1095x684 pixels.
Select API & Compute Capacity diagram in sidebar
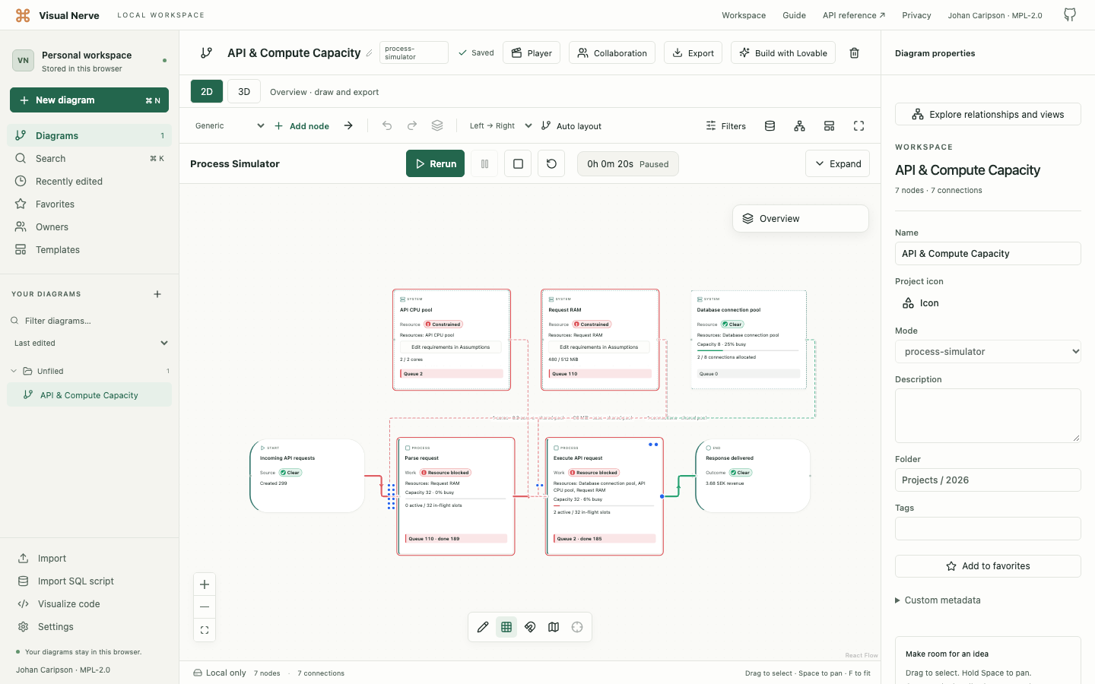point(89,395)
